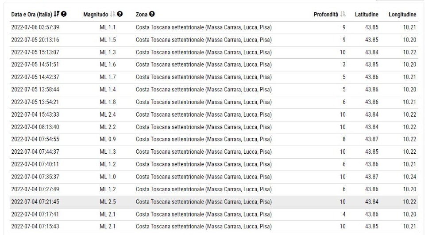Select the ML 1.0 event at 07:35:37

(214, 177)
